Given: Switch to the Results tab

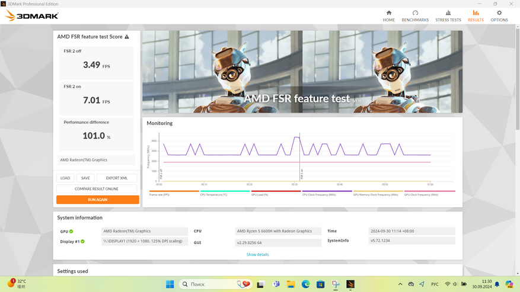Looking at the screenshot, I should pos(476,16).
